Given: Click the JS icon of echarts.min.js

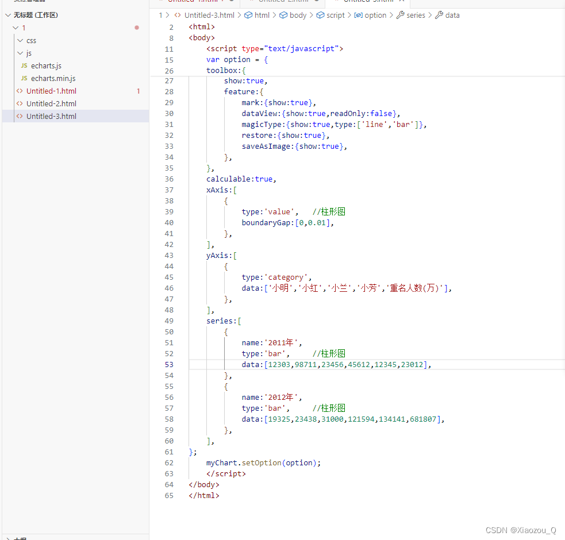Looking at the screenshot, I should coord(24,78).
